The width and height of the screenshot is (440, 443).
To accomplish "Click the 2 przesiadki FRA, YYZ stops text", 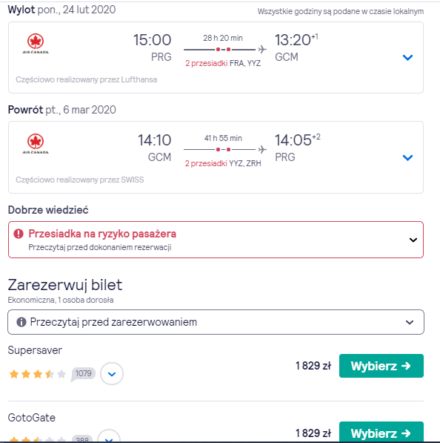I will pos(223,63).
